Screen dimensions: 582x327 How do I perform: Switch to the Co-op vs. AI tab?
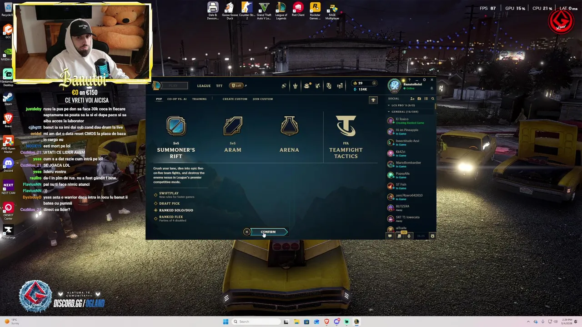tap(177, 99)
